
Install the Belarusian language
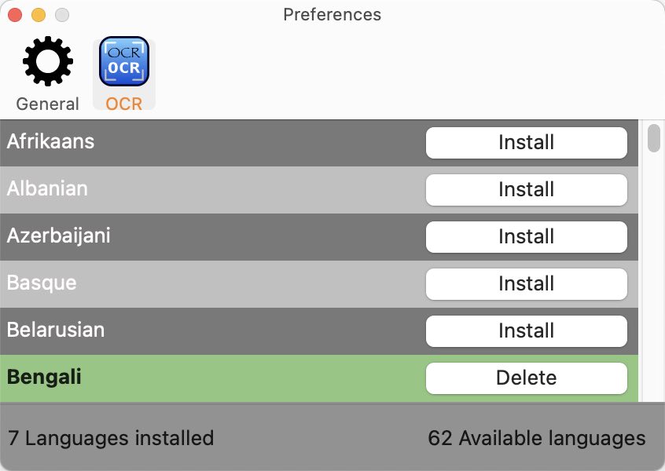tap(527, 330)
